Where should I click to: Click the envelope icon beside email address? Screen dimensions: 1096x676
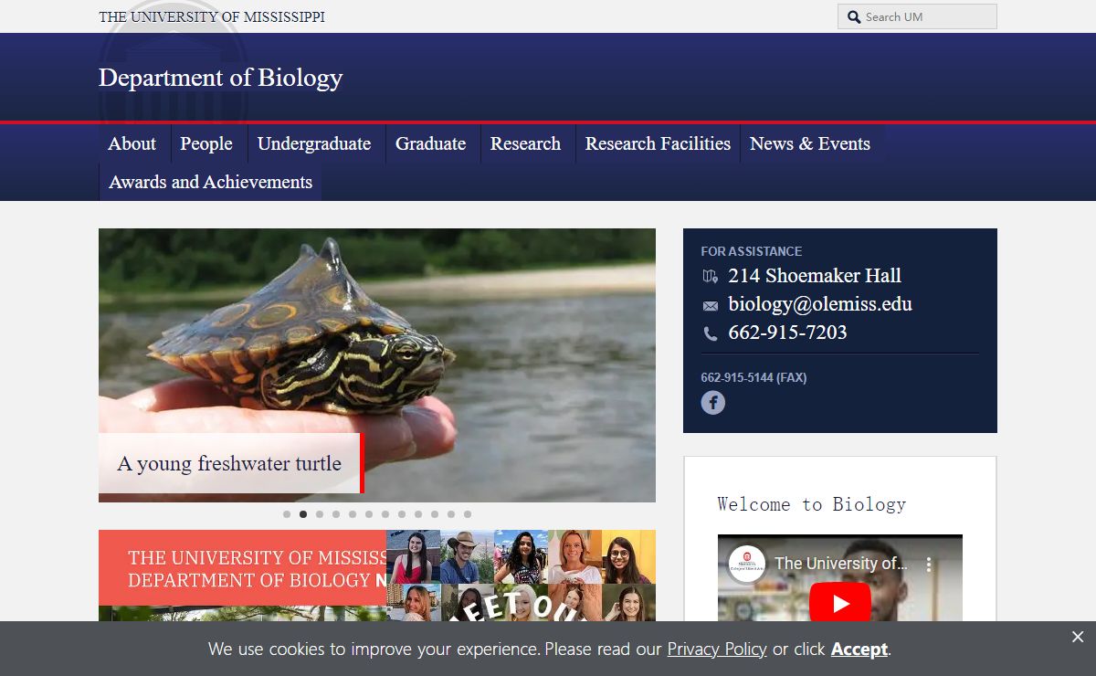coord(711,306)
